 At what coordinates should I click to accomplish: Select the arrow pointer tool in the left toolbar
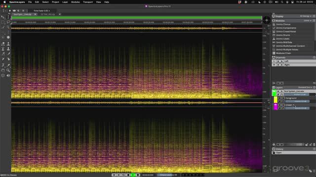point(3,17)
